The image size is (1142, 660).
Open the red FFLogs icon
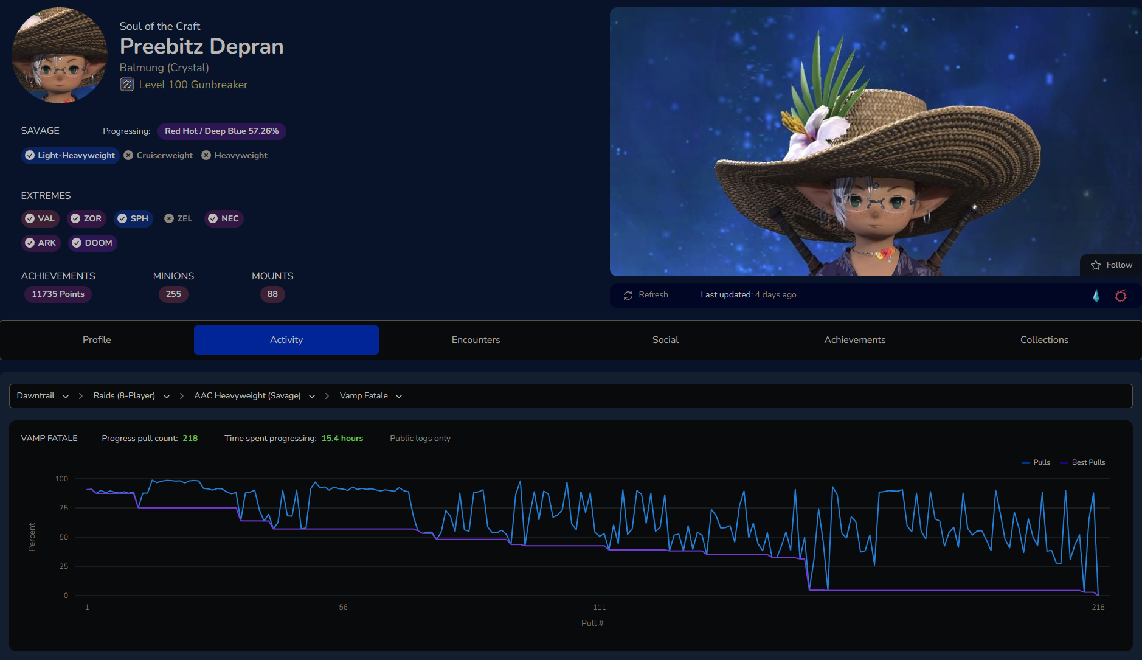[1121, 296]
